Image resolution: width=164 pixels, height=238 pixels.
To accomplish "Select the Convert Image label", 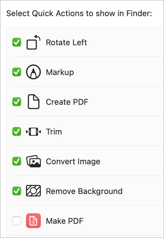I will click(73, 162).
